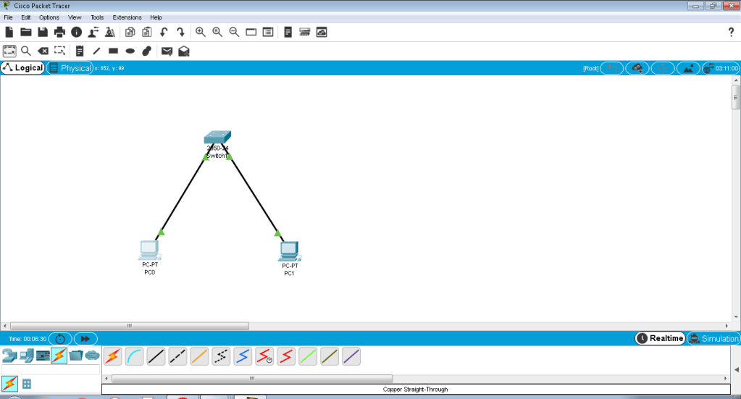Click the PC1 computer on canvas
Screen dimensions: 741x399
pos(289,251)
